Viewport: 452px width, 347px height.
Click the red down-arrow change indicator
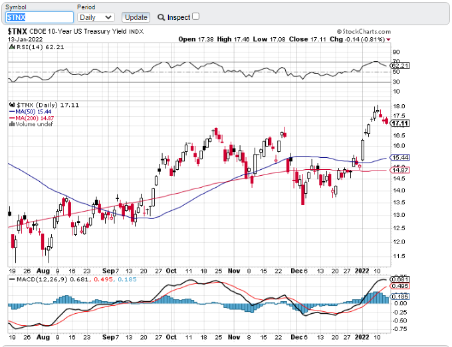(x=389, y=40)
